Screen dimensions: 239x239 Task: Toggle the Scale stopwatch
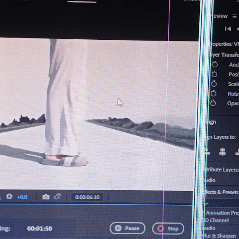click(214, 84)
